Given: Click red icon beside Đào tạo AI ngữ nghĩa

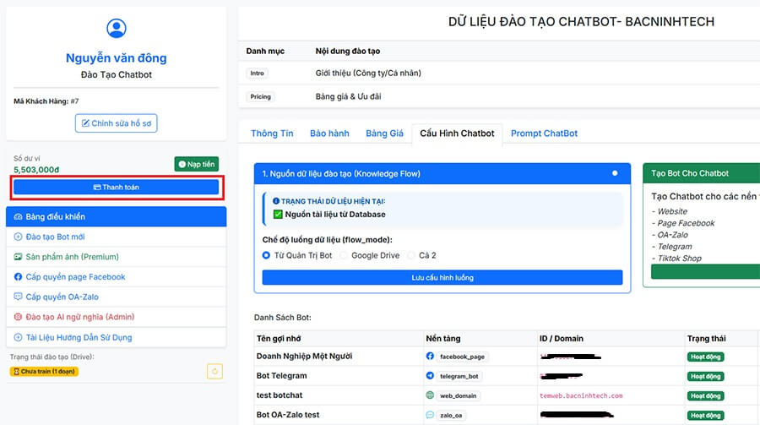Looking at the screenshot, I should 18,317.
